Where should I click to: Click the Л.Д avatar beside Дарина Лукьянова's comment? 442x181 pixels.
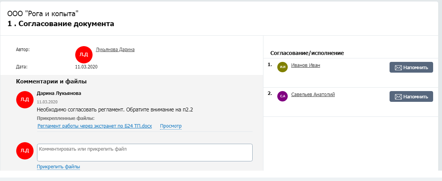pyautogui.click(x=25, y=100)
